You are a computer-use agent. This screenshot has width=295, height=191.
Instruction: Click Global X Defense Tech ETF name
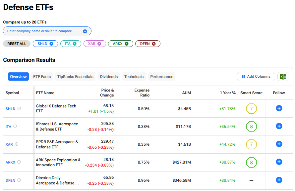click(x=56, y=108)
